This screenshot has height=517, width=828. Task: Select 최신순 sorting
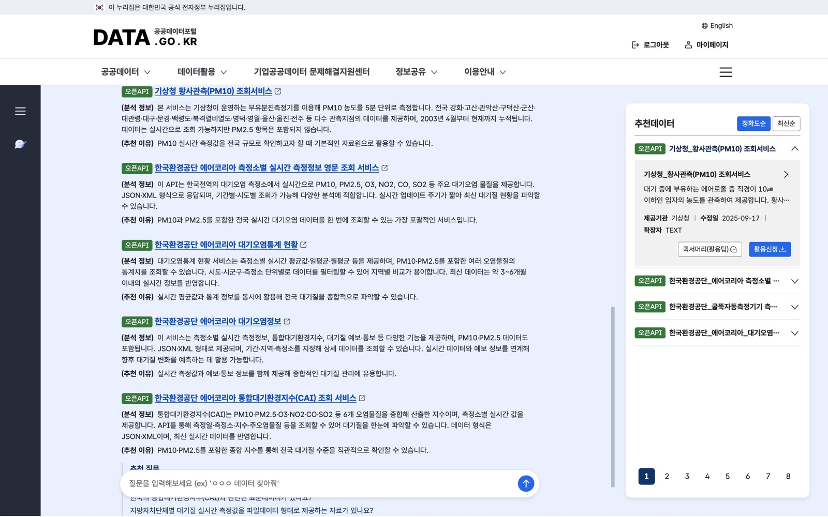pos(786,124)
